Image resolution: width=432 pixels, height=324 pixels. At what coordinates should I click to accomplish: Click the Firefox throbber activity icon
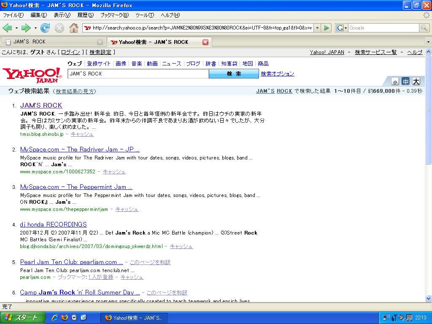[427, 15]
